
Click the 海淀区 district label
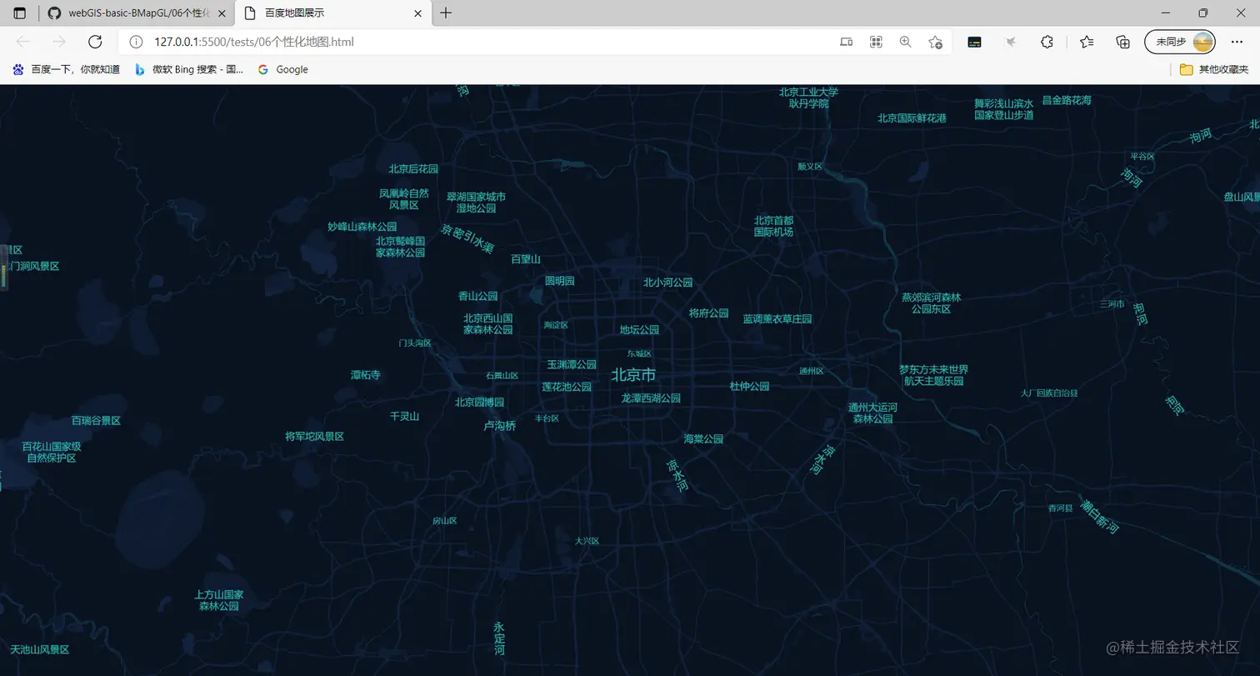click(x=556, y=325)
